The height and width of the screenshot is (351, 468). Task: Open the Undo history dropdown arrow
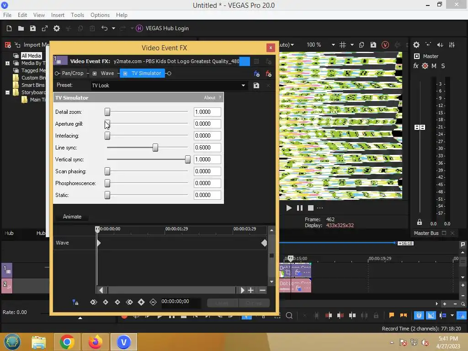113,28
